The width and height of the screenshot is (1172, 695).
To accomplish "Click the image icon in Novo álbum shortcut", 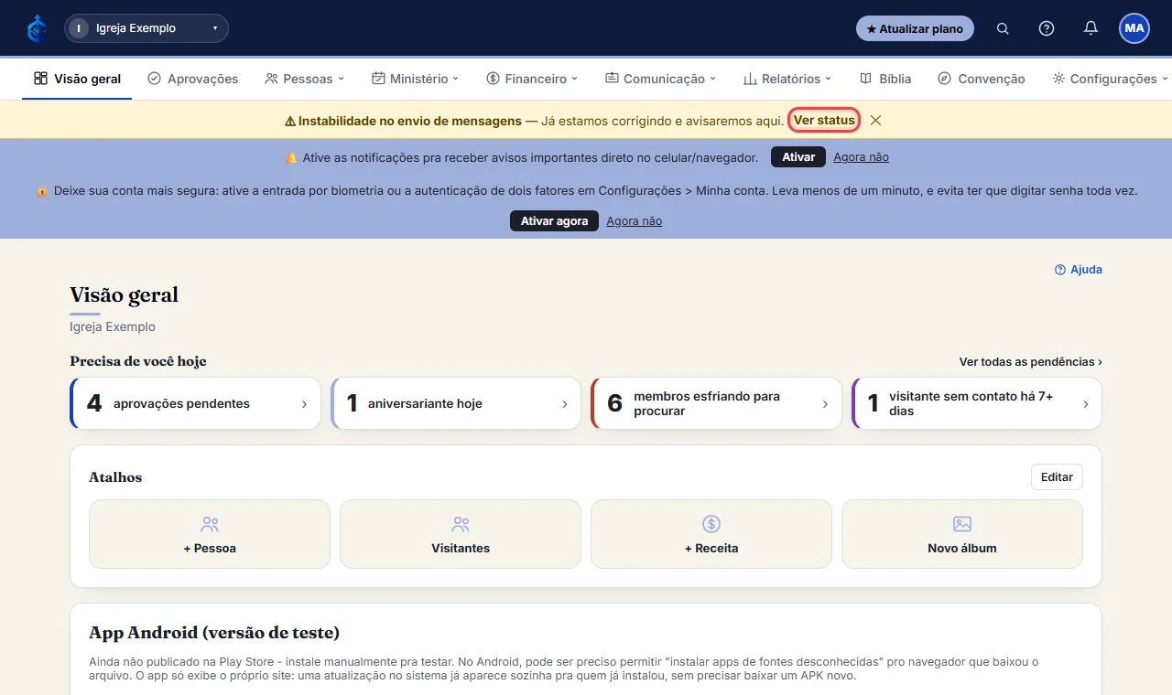I will click(962, 524).
